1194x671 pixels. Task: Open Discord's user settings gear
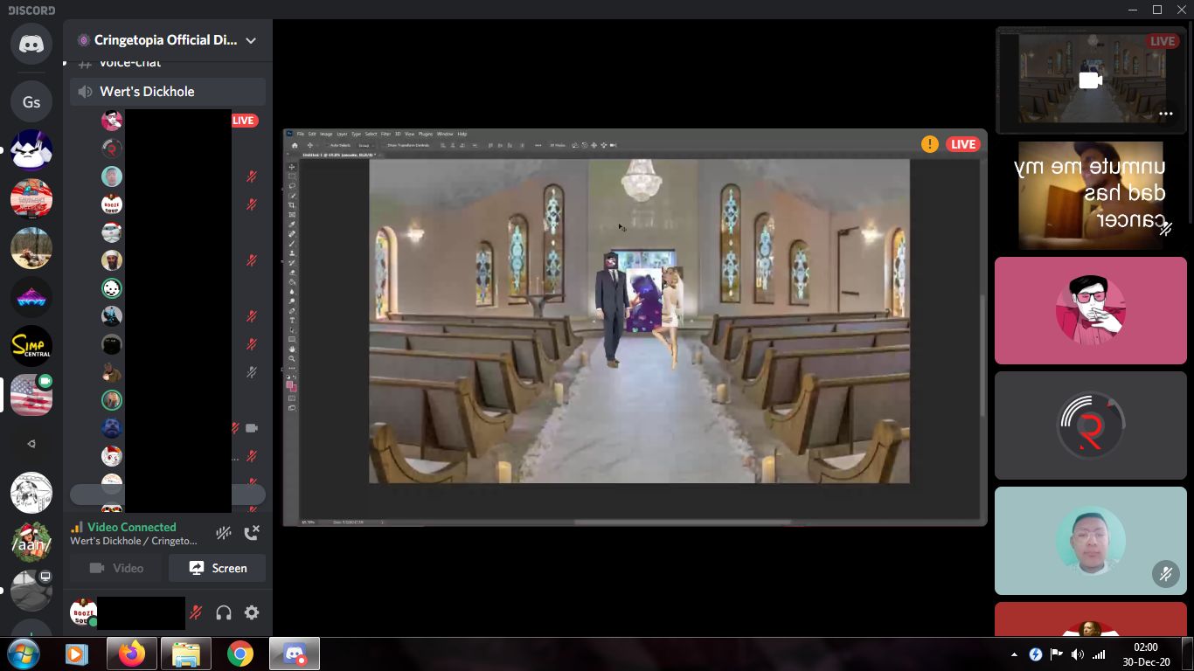252,612
